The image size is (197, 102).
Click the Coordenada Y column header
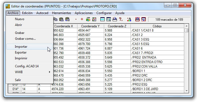pyautogui.click(x=90, y=26)
